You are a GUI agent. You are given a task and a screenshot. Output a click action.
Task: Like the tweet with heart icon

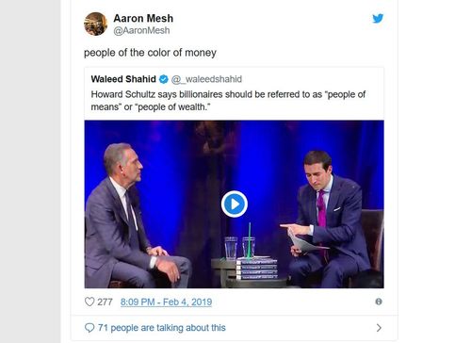click(x=89, y=302)
